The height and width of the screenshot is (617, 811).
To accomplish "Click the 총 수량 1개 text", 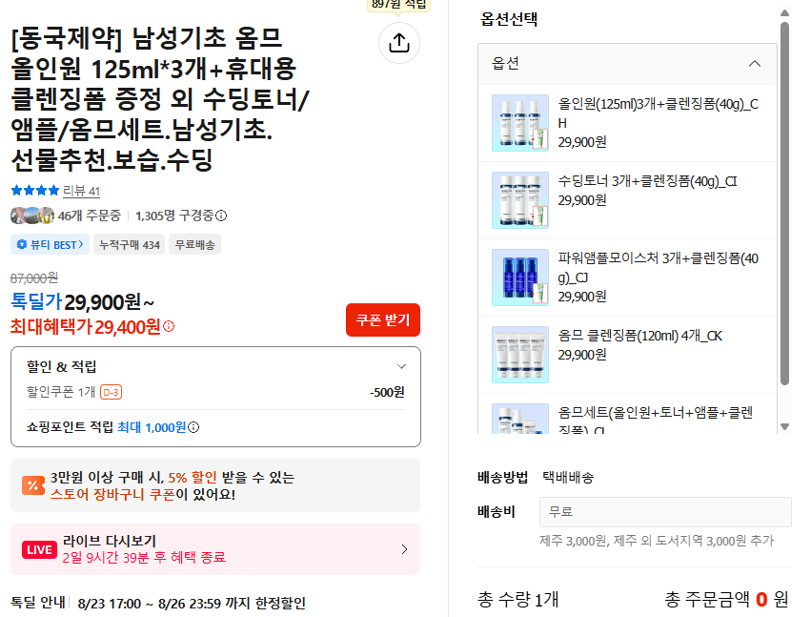I will (517, 600).
